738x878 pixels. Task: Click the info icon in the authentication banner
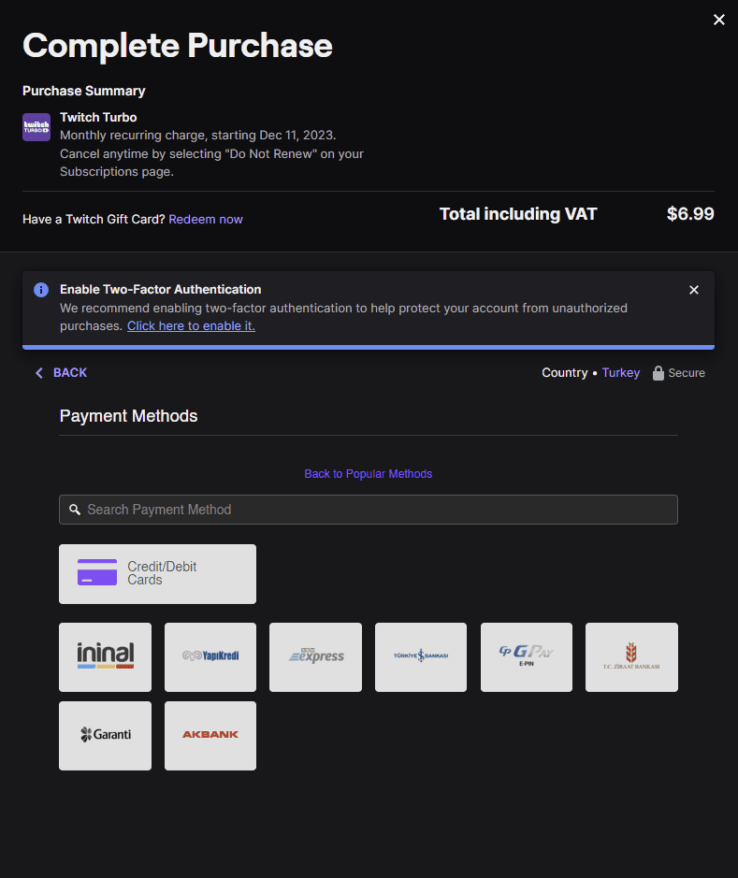(x=41, y=290)
